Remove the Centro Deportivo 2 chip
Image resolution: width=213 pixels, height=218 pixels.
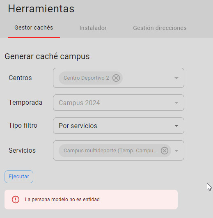[116, 78]
